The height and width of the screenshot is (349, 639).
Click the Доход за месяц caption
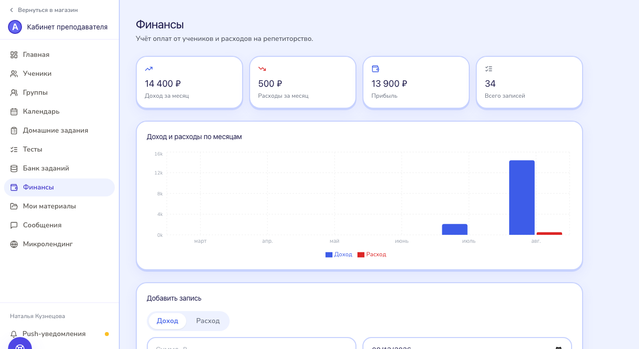pyautogui.click(x=167, y=96)
